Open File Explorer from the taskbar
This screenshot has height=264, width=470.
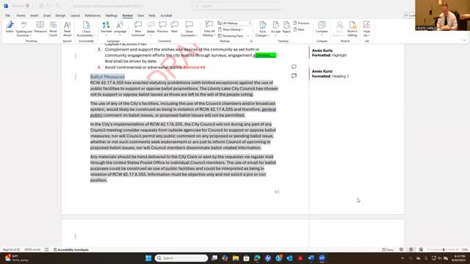pos(236,258)
